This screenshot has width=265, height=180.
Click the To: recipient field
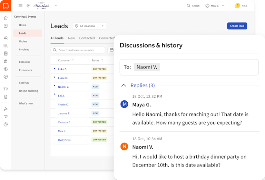189,67
